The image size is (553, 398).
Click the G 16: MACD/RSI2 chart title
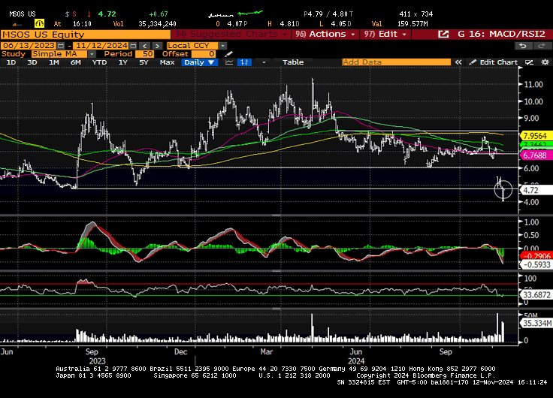pyautogui.click(x=501, y=35)
